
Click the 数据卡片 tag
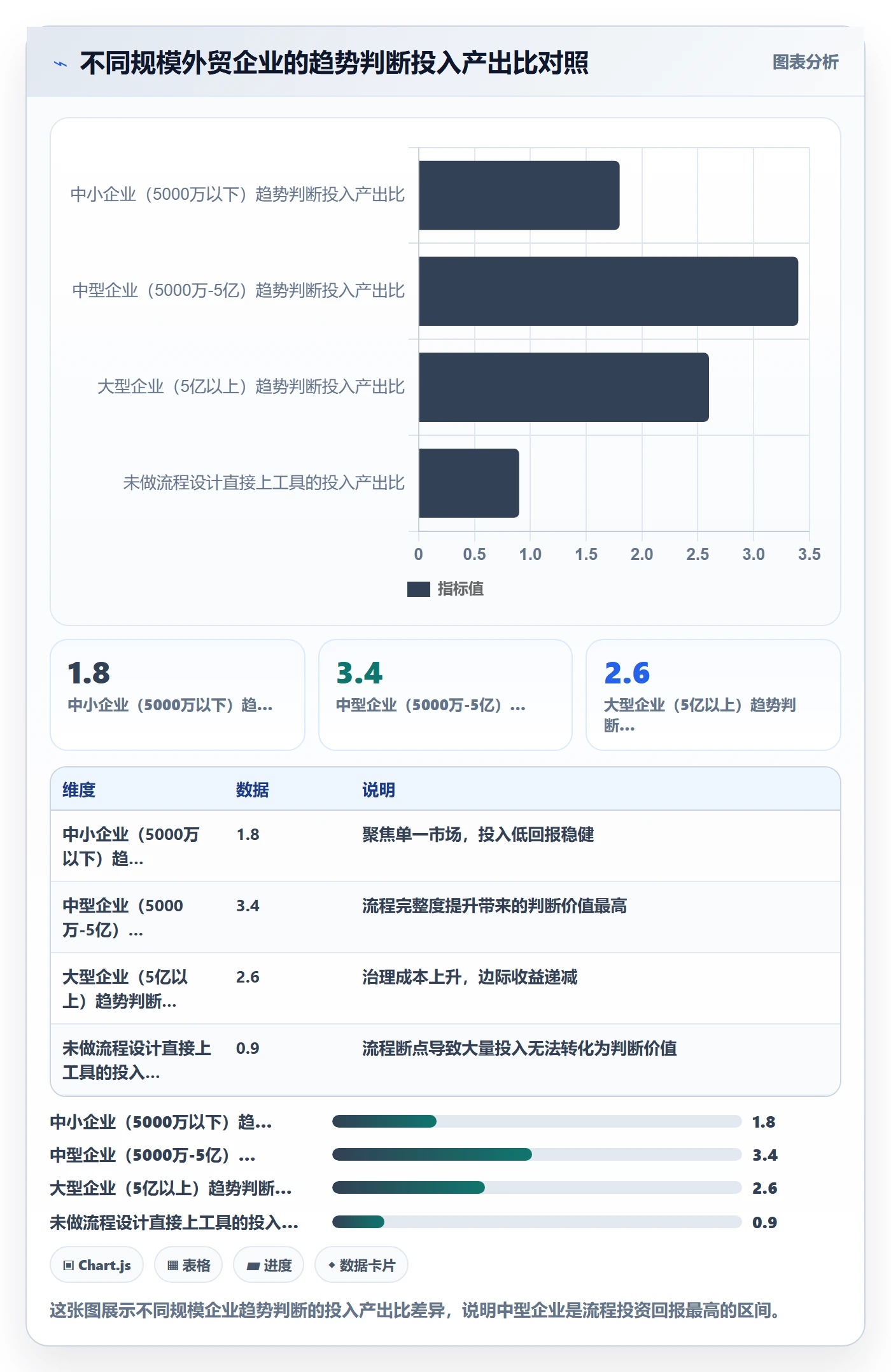click(x=361, y=1265)
